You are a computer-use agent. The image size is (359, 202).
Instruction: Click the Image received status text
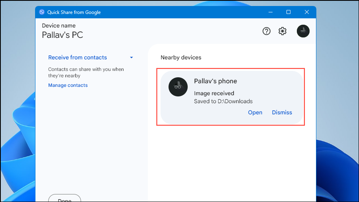click(214, 93)
